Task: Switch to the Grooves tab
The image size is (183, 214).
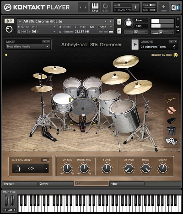Action: pyautogui.click(x=20, y=184)
